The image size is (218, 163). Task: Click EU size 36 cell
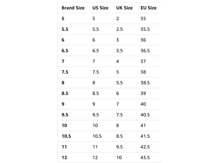(143, 40)
